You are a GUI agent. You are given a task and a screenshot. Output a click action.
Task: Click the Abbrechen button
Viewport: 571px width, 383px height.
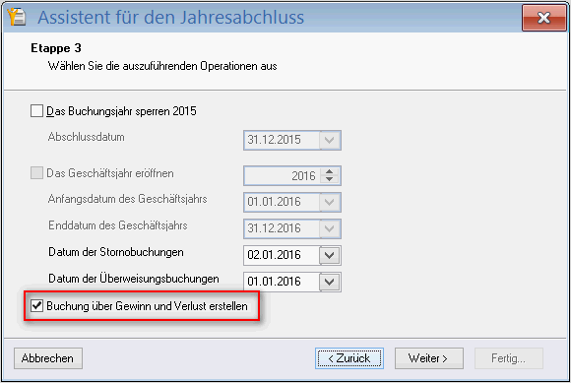coord(48,358)
